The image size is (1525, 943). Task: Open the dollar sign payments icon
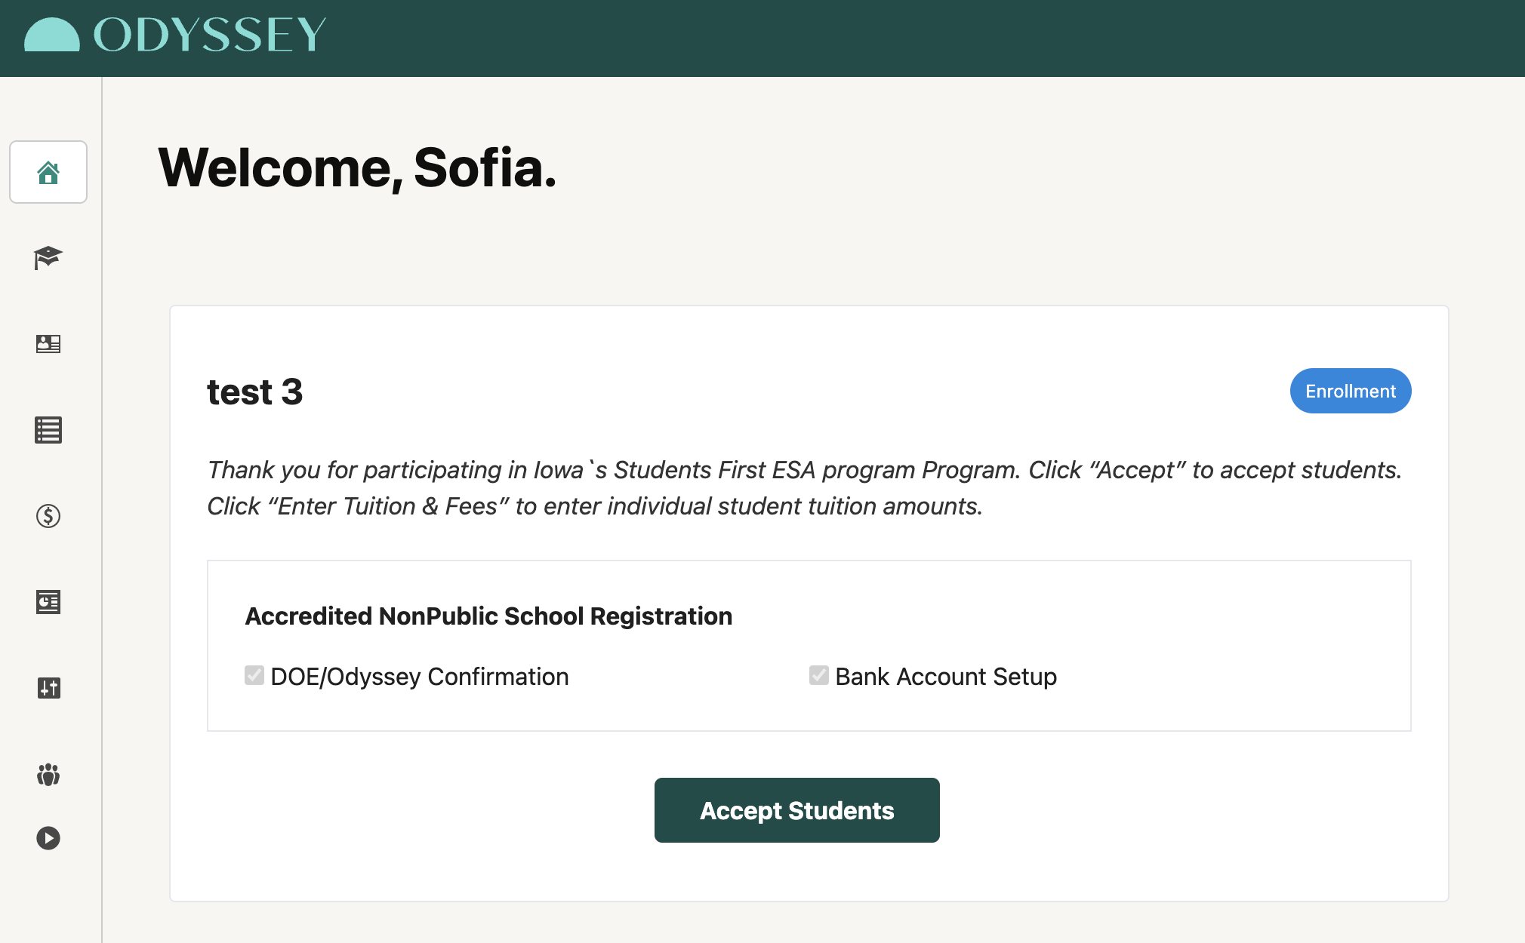click(x=48, y=516)
